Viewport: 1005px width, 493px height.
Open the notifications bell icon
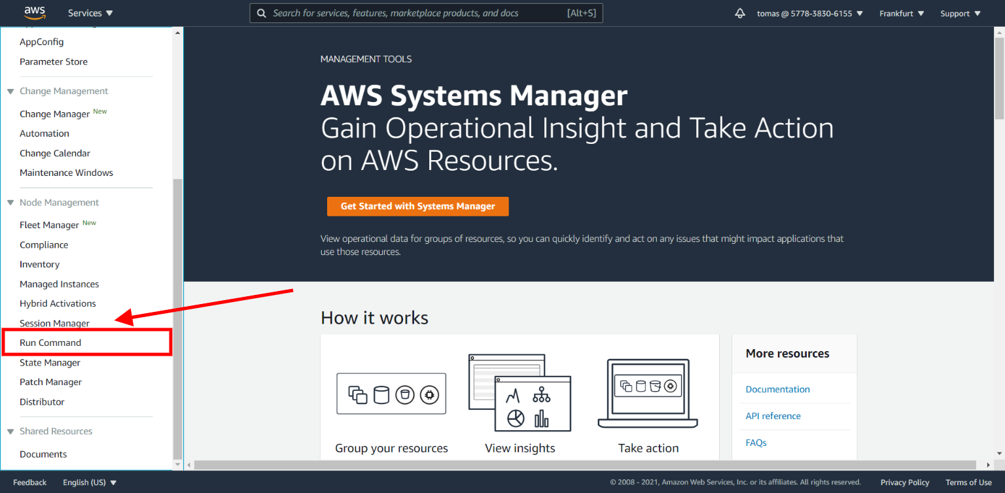click(739, 12)
